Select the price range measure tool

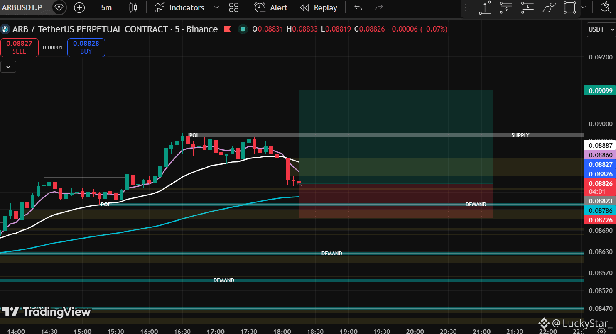click(x=485, y=7)
